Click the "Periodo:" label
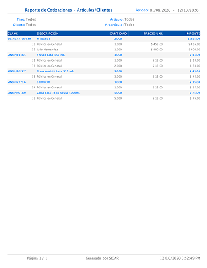The width and height of the screenshot is (207, 268). point(142,10)
